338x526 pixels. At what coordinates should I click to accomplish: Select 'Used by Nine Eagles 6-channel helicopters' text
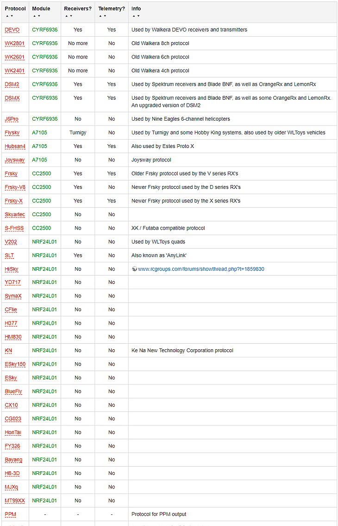tap(181, 119)
